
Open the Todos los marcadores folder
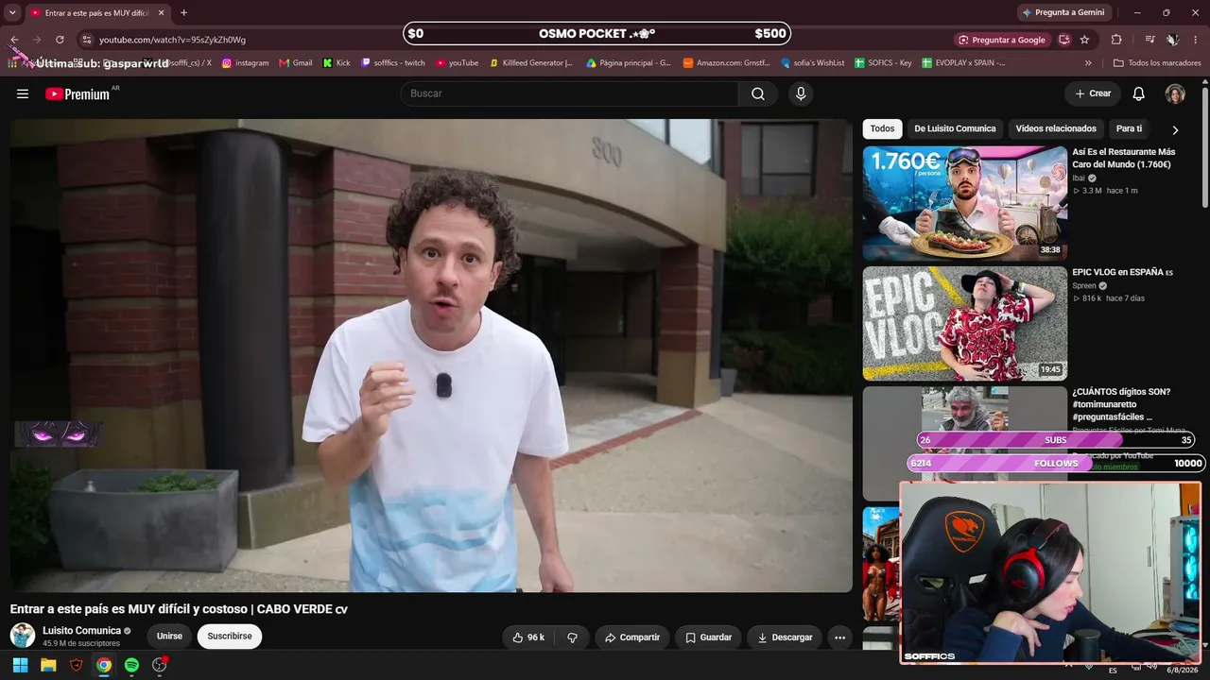[x=1157, y=63]
